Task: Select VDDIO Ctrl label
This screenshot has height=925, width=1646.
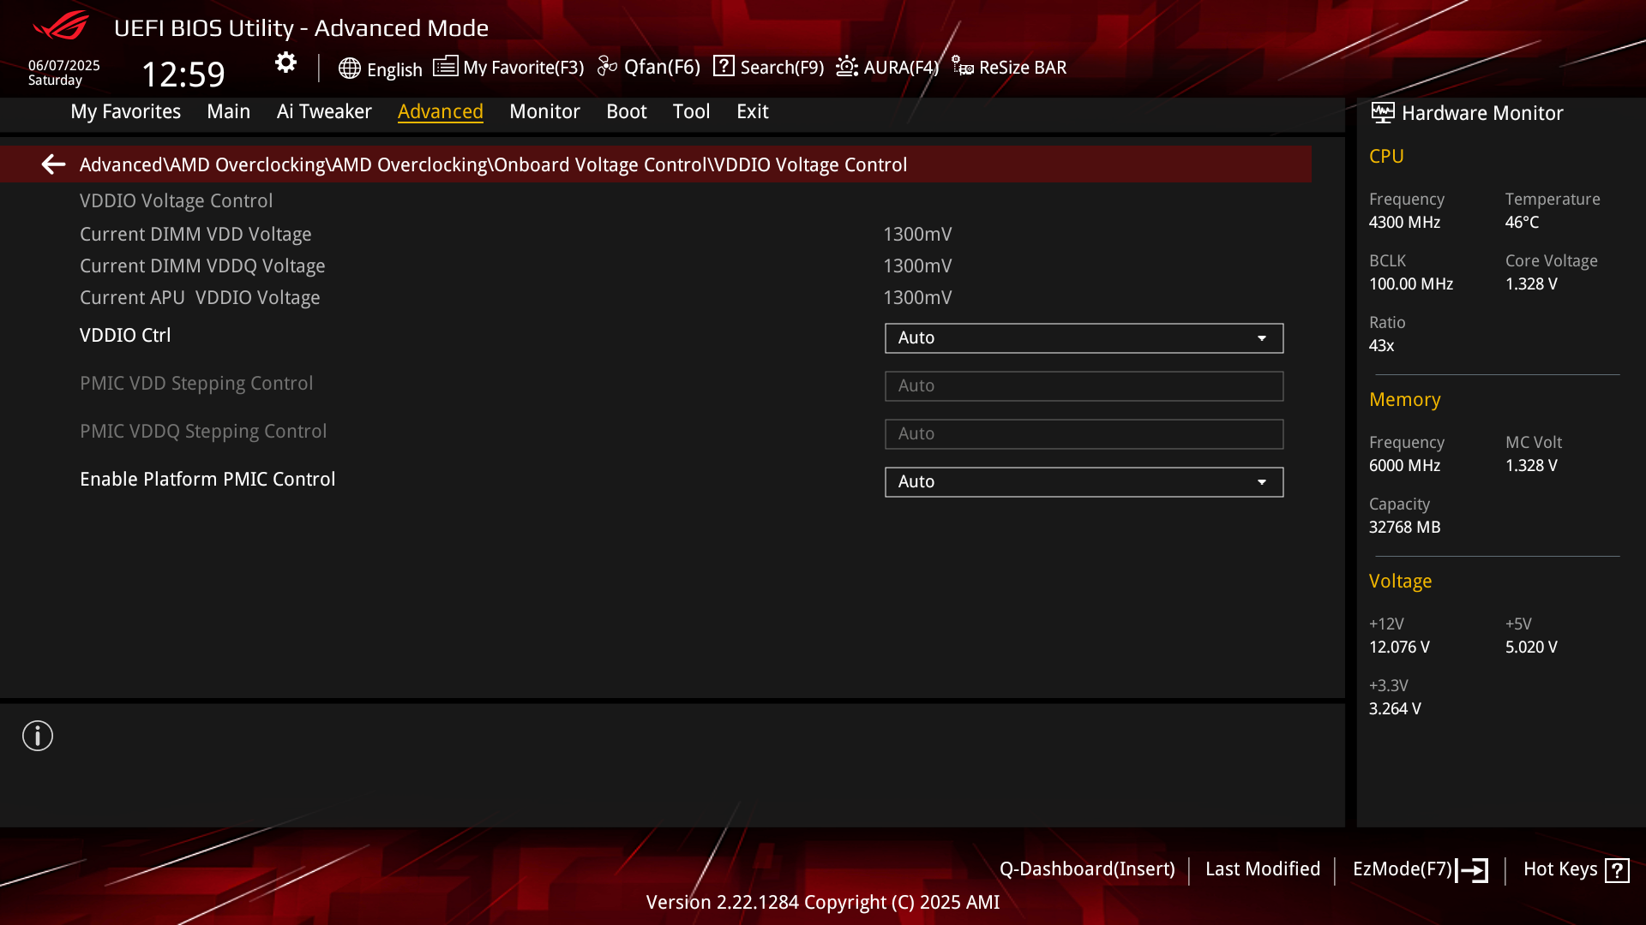Action: point(125,336)
